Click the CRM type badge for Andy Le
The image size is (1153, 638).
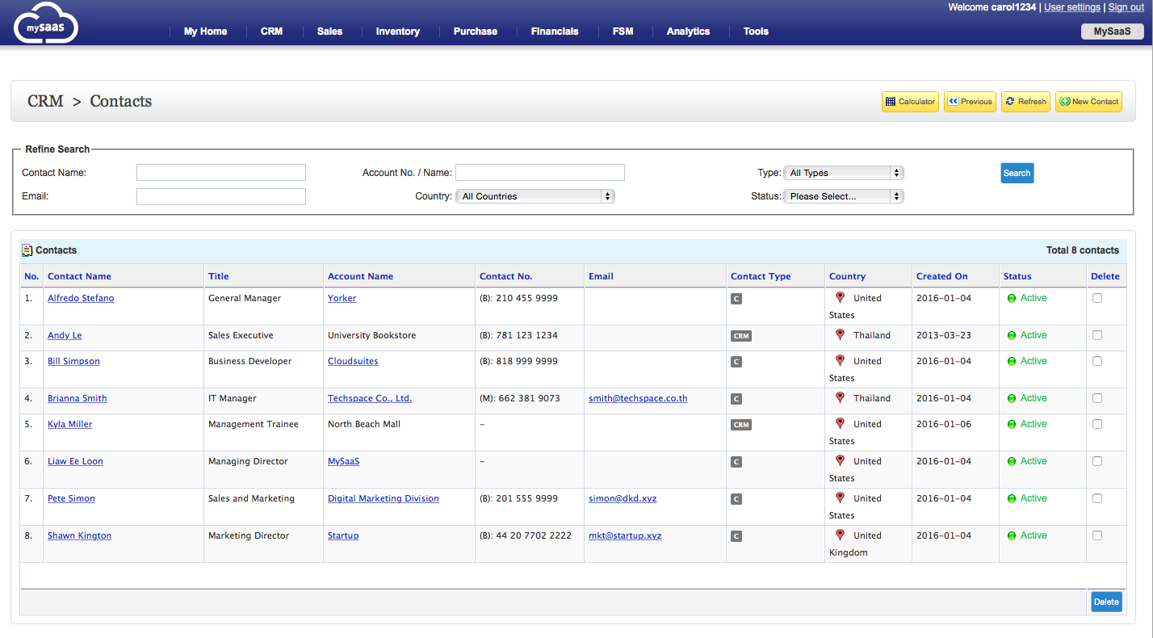pos(740,336)
